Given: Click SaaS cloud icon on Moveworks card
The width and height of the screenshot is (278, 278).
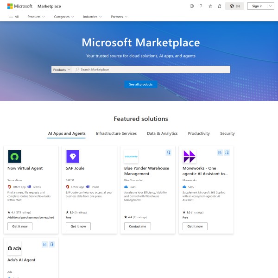Looking at the screenshot, I should (184, 187).
